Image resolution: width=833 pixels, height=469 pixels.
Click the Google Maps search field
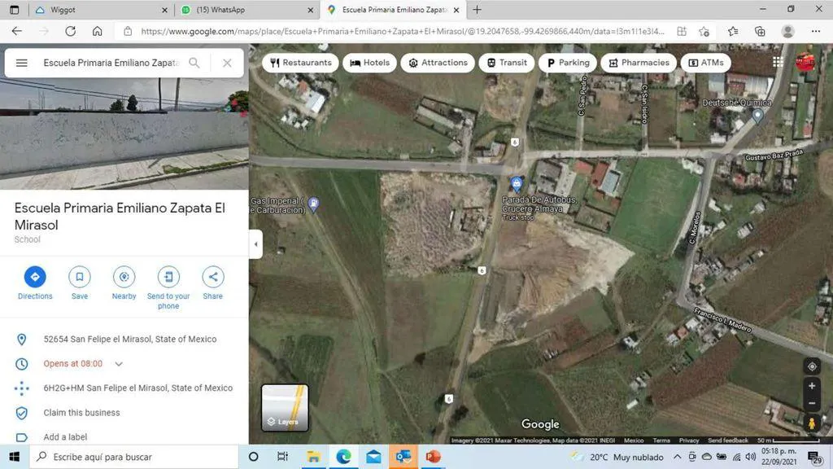tap(111, 63)
